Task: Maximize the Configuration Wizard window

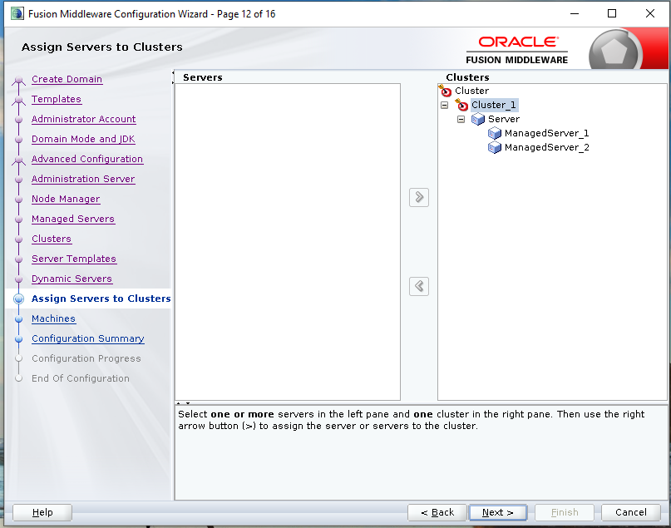Action: (612, 13)
